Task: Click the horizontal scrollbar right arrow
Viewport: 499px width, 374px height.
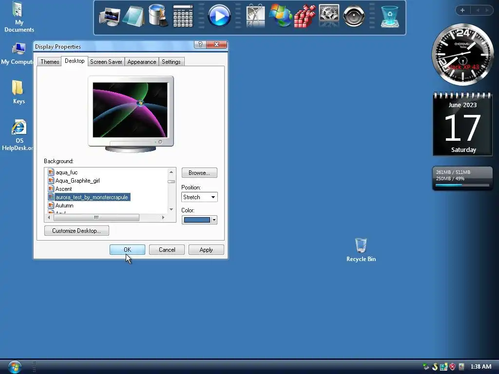Action: (x=163, y=218)
